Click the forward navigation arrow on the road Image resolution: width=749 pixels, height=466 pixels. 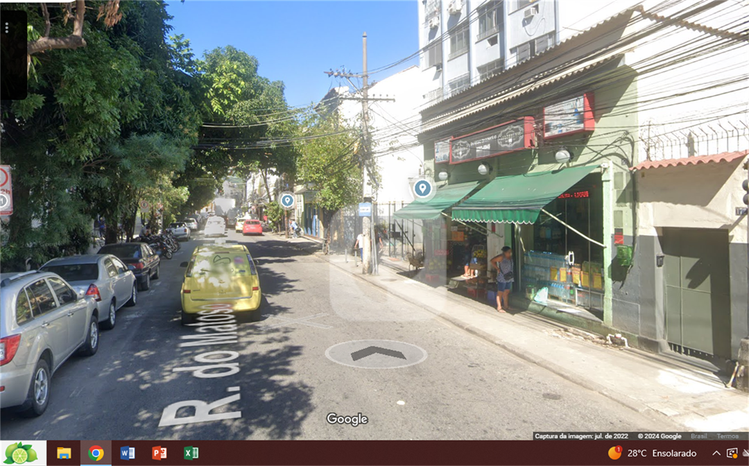[377, 354]
